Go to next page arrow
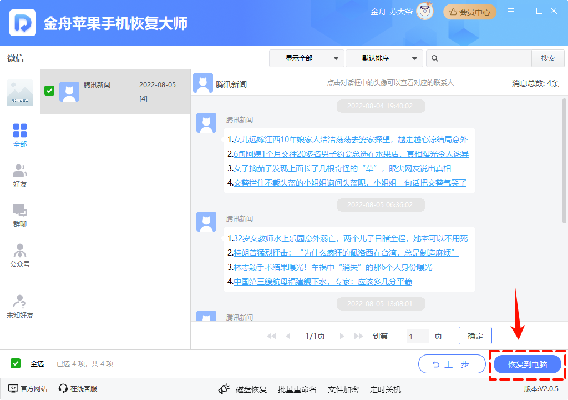This screenshot has width=568, height=400. click(x=342, y=336)
